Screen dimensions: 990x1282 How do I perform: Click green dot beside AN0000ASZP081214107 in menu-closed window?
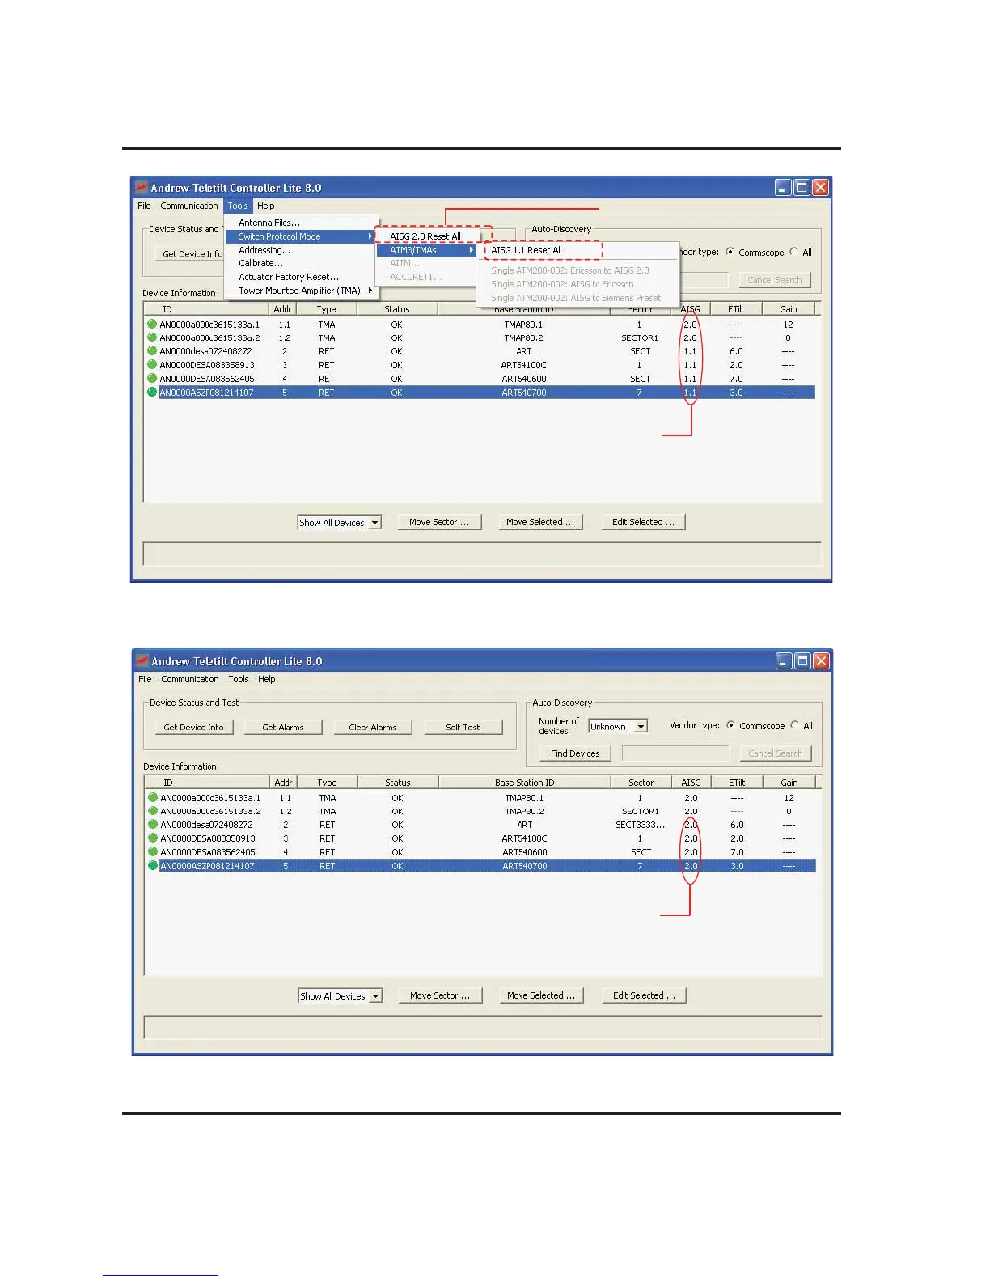(x=153, y=865)
